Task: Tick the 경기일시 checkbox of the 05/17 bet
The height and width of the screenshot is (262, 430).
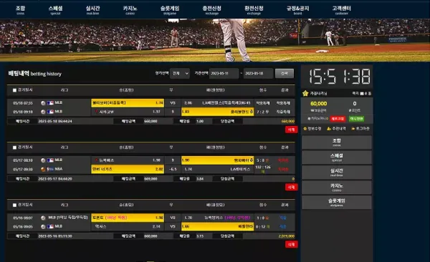Action: [x=15, y=147]
